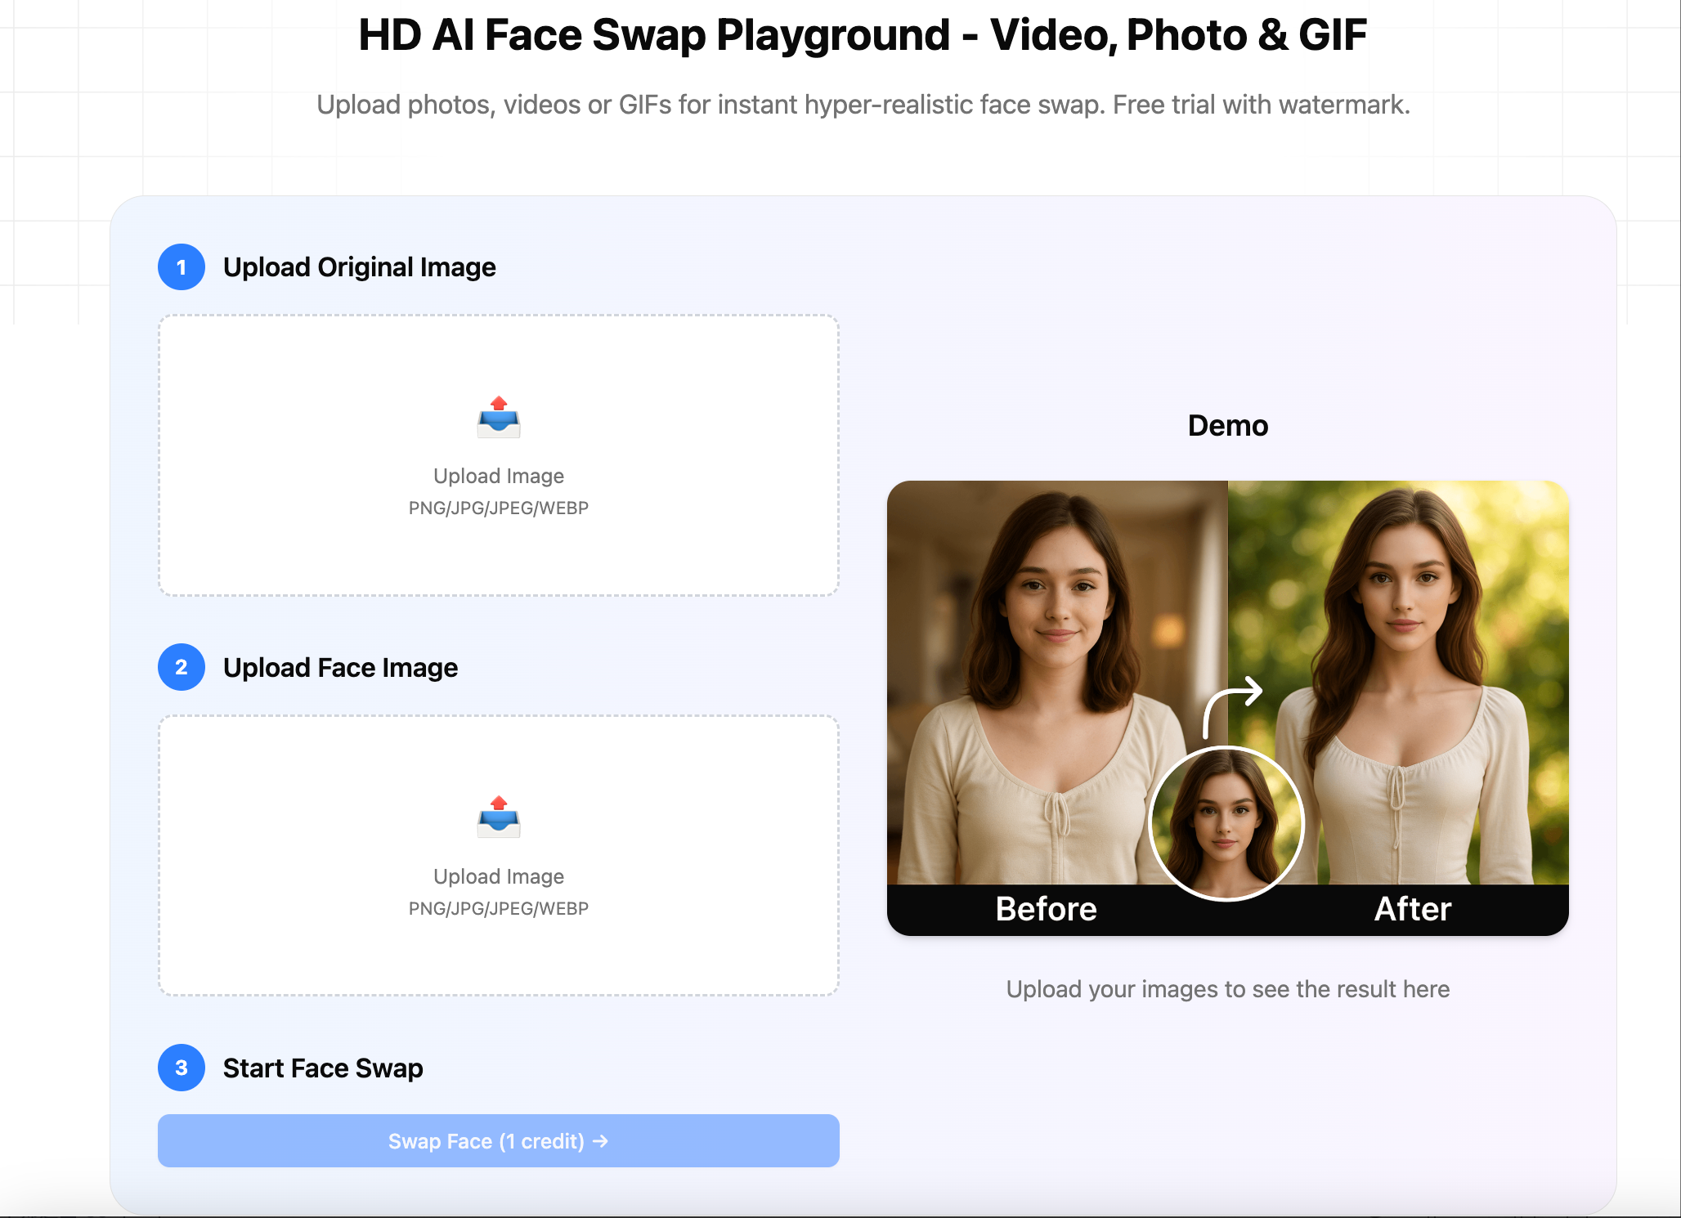Click the blue step 1 badge
Viewport: 1681px width, 1218px height.
pyautogui.click(x=181, y=266)
